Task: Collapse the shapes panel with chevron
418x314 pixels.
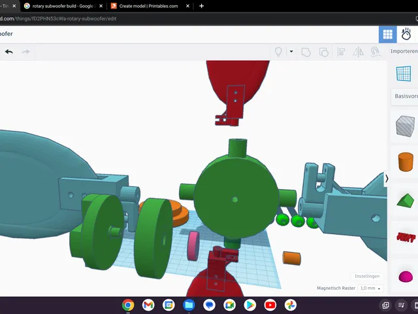Action: click(387, 179)
